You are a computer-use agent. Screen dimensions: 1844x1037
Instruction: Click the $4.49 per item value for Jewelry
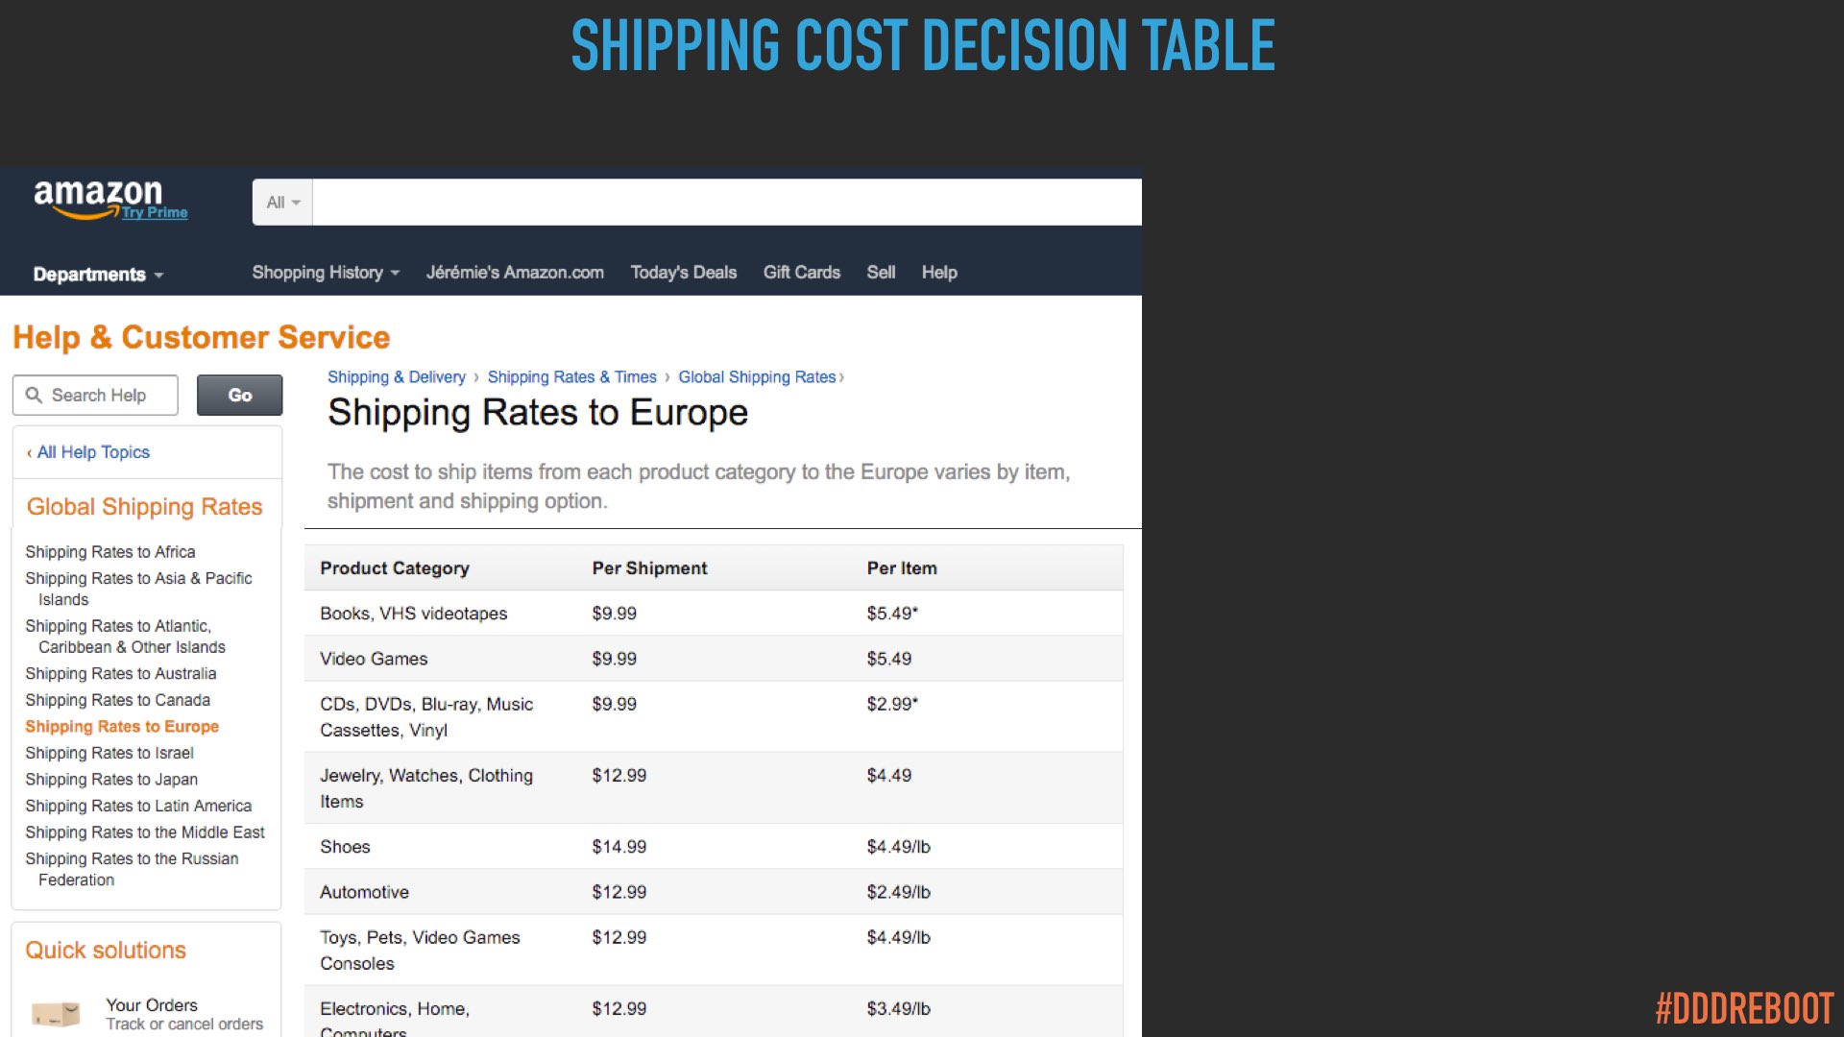tap(889, 776)
